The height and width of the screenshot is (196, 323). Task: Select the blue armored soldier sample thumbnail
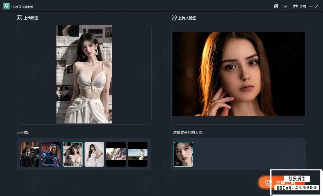pyautogui.click(x=51, y=154)
